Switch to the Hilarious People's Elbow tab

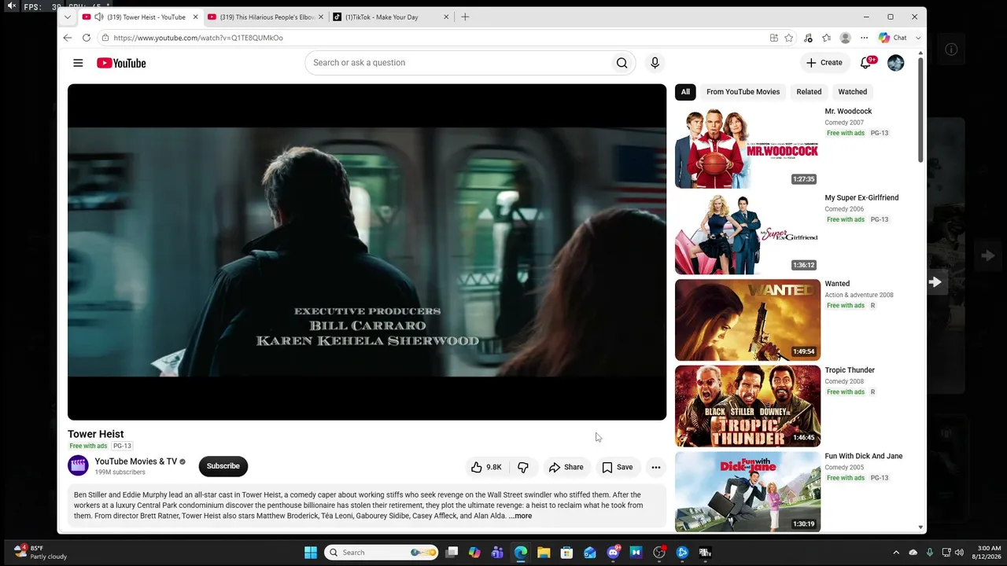(266, 17)
